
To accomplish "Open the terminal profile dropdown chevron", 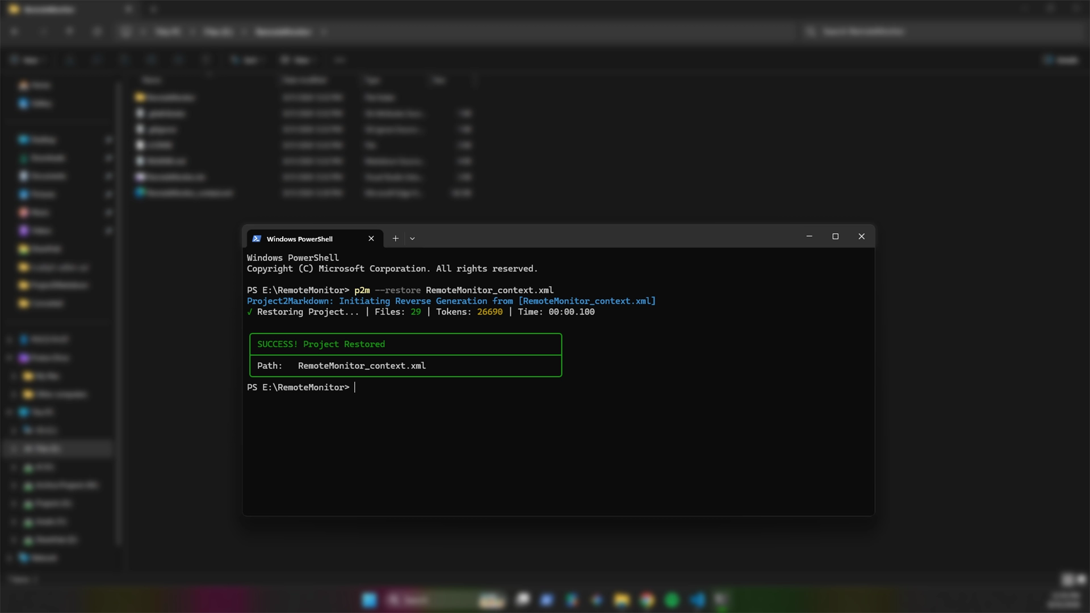I will (412, 238).
